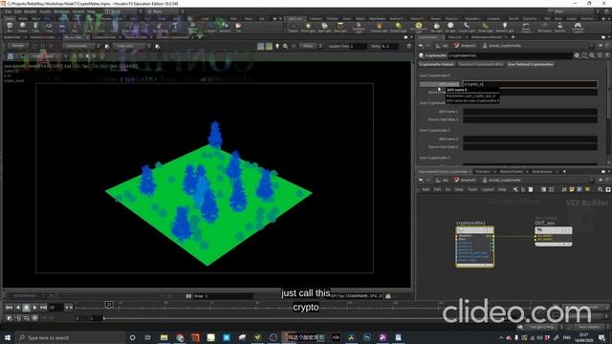Open the Render menu
Image resolution: width=612 pixels, height=344 pixels.
point(30,11)
